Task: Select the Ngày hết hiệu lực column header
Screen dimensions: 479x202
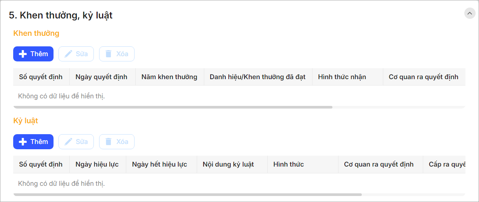Action: pos(159,164)
